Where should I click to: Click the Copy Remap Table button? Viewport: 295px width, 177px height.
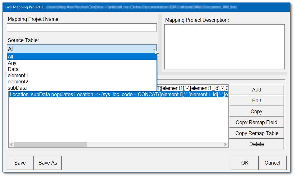click(x=256, y=133)
